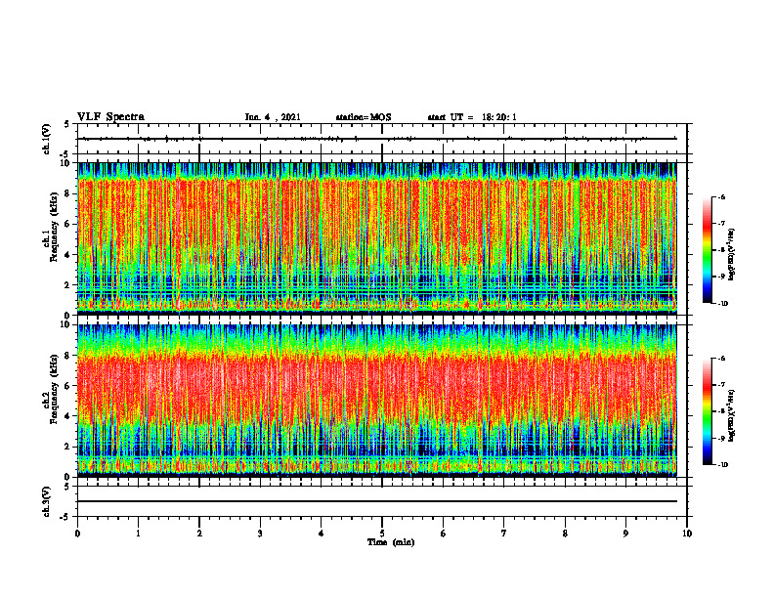This screenshot has width=774, height=598.
Task: Click time axis tick label "1"
Action: [x=138, y=534]
